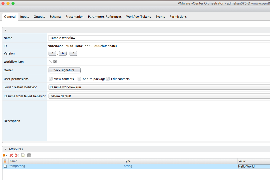Open the Workflow Tokens tab
Screen dimensions: 270x180
[x=138, y=17]
